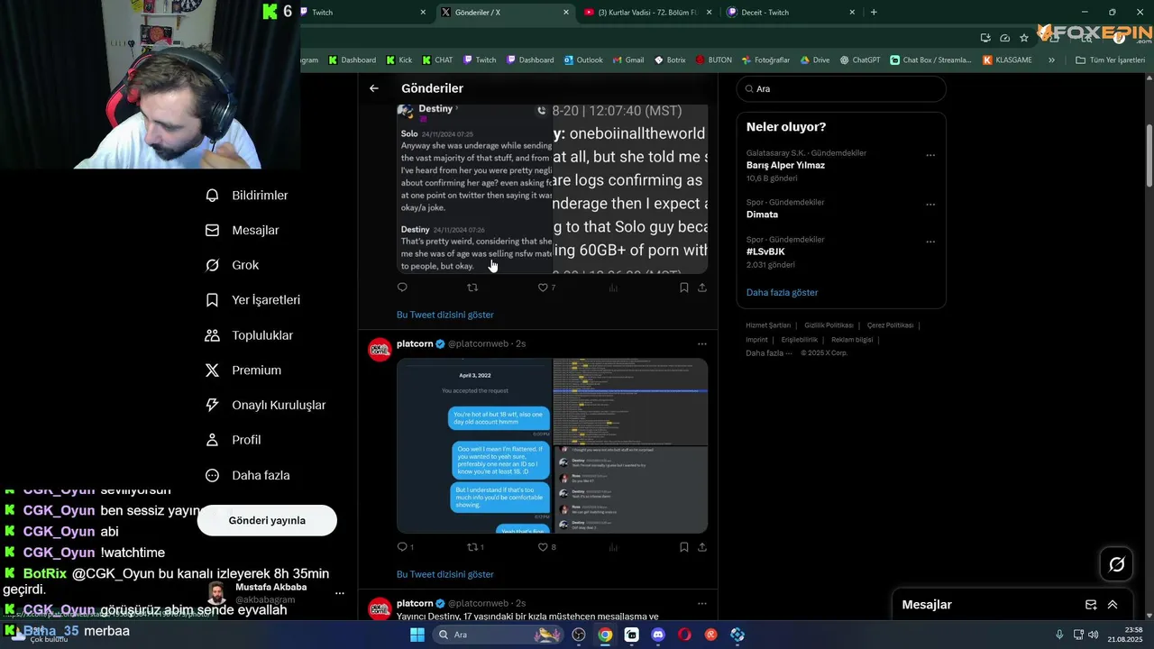
Task: Retweet the Destiny screenshot tweet
Action: pos(472,288)
